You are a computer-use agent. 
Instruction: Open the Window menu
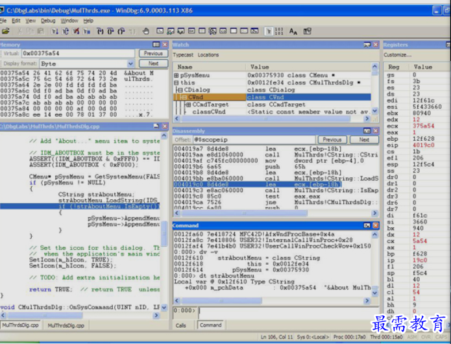[69, 21]
